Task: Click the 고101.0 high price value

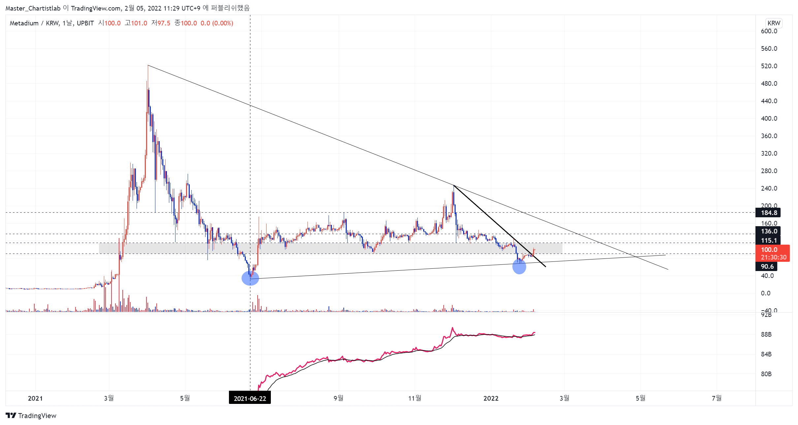Action: coord(136,23)
